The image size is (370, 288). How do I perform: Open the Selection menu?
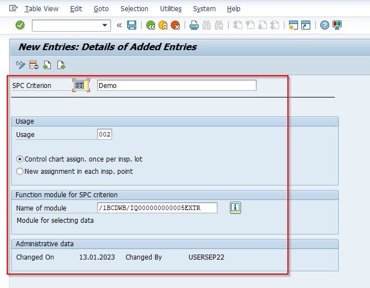point(134,9)
